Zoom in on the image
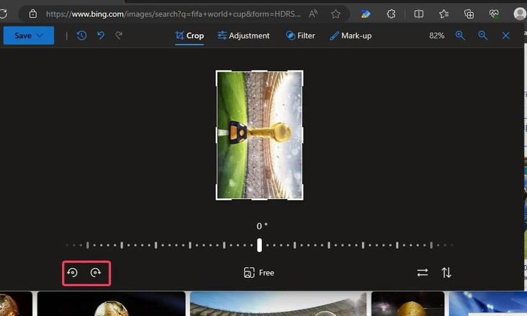The height and width of the screenshot is (316, 527). click(460, 35)
